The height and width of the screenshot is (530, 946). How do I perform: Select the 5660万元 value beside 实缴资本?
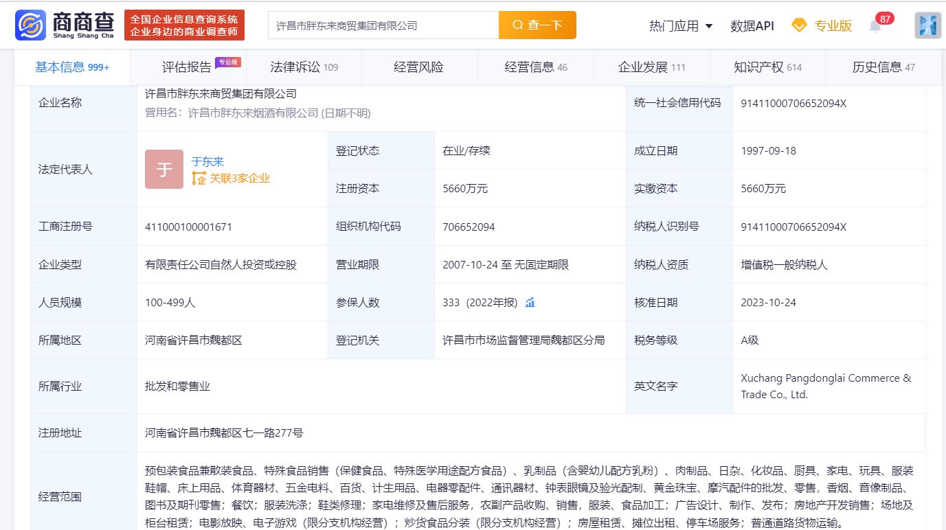[x=763, y=189]
